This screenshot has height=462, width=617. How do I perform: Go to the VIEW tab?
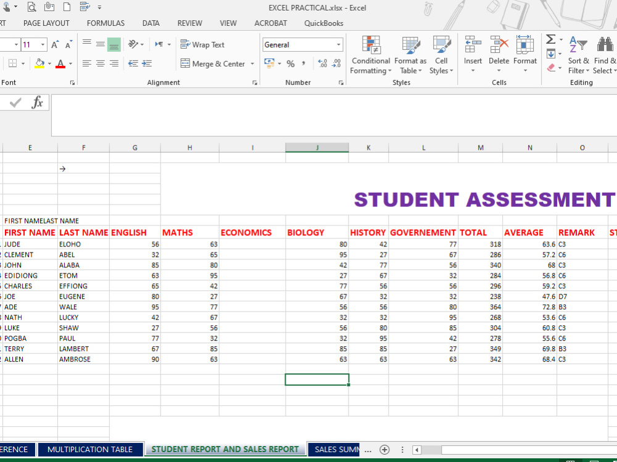[228, 23]
